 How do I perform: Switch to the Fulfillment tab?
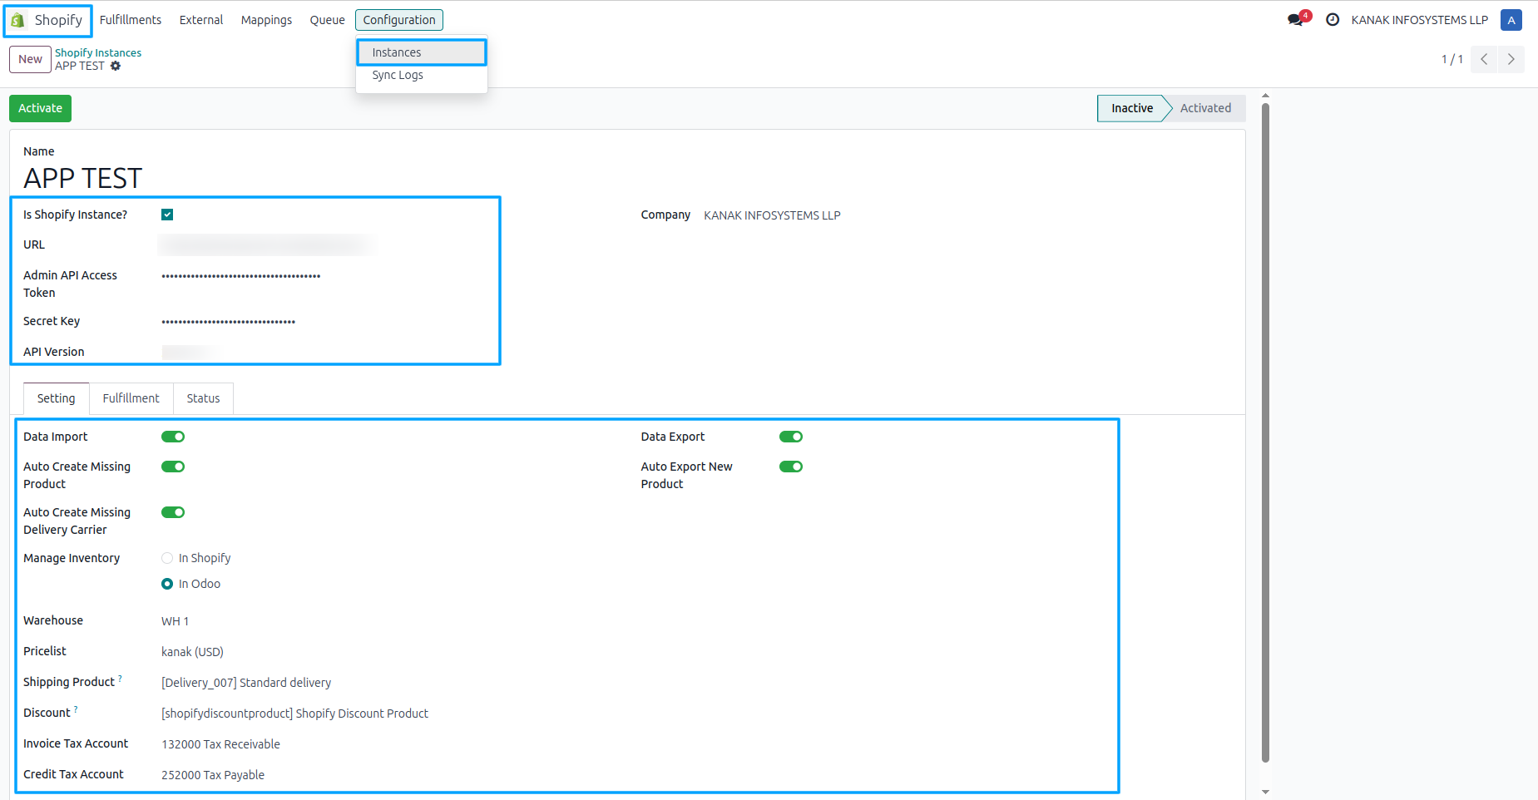131,398
